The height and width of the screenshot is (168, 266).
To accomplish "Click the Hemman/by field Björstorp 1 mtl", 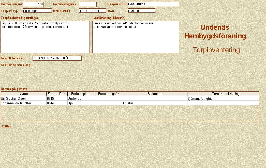I will pos(92,11).
